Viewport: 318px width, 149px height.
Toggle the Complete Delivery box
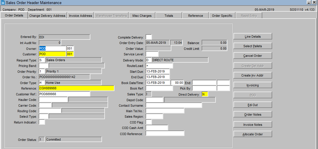tap(148, 37)
